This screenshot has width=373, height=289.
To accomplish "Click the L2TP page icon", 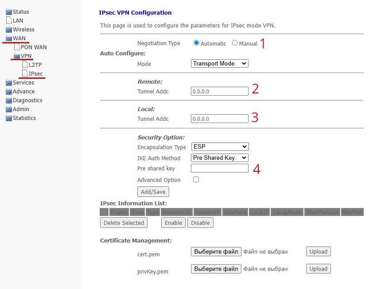I will (25, 65).
